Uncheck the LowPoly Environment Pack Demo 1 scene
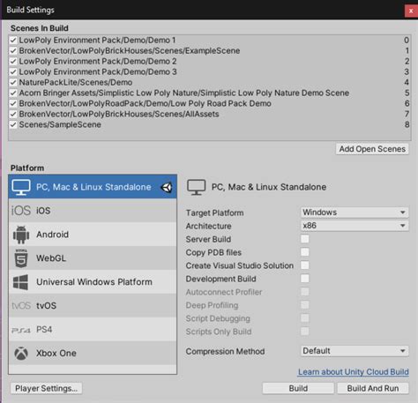Screen dimensions: 418x403 tap(13, 40)
